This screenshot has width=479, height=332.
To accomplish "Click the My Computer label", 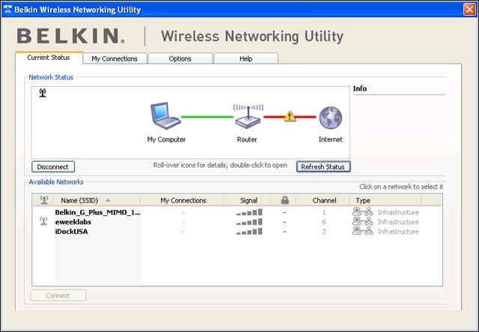I will pos(166,139).
